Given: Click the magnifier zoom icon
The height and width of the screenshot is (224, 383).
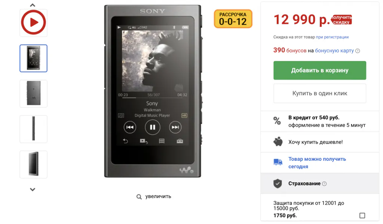Looking at the screenshot, I should [139, 197].
